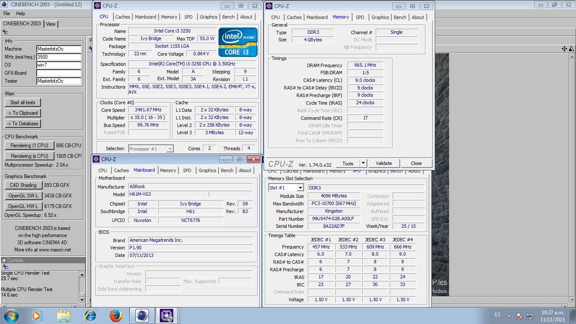
Task: Select the 3491.67 MHz core speed value
Action: pos(148,110)
